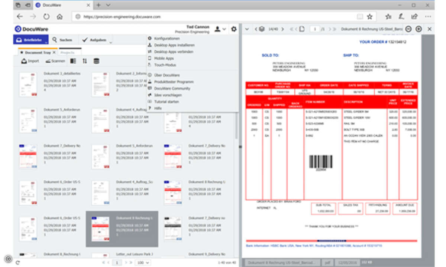Image resolution: width=446 pixels, height=267 pixels.
Task: Open the browser favorites hub
Action: (388, 17)
